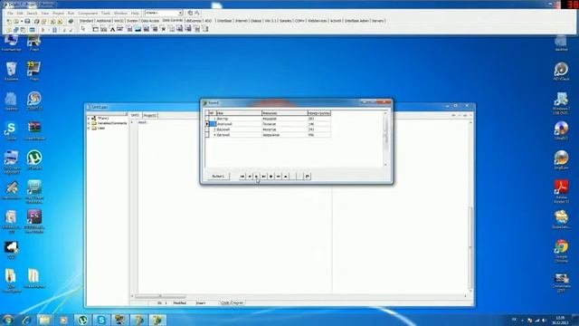Viewport: 579px width, 326px height.
Task: Click the 'Евгений' cell in the grid
Action: pyautogui.click(x=239, y=135)
